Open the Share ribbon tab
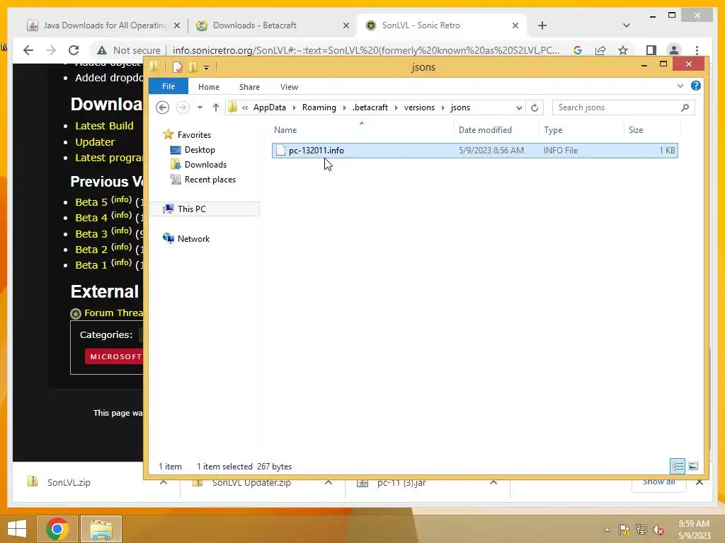This screenshot has width=725, height=543. pyautogui.click(x=249, y=87)
